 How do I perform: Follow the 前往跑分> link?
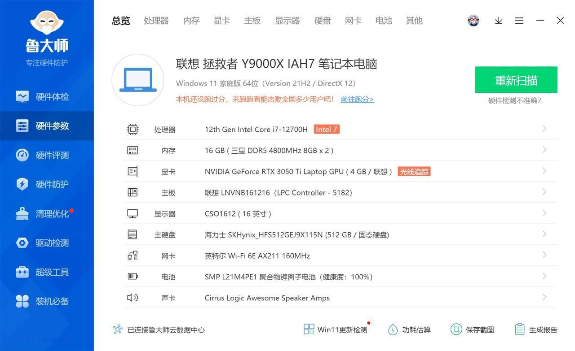click(x=357, y=99)
